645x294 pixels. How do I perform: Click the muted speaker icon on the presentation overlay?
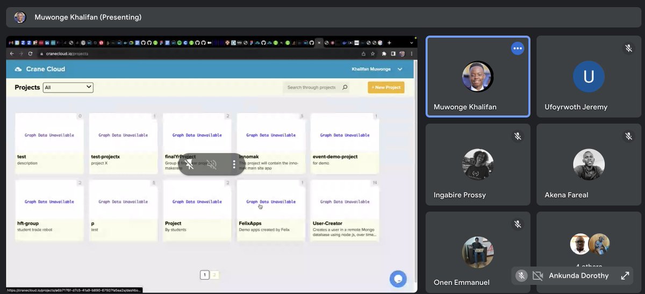212,164
